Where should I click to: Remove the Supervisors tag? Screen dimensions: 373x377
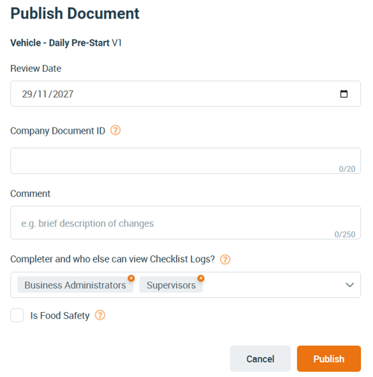click(x=201, y=278)
